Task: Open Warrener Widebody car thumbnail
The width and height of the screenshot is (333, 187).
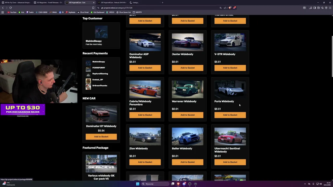Action: (188, 89)
